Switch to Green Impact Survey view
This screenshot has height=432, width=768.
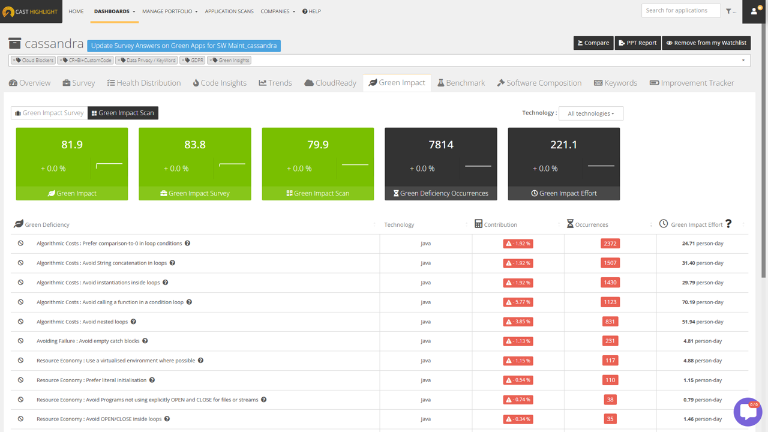pyautogui.click(x=50, y=113)
